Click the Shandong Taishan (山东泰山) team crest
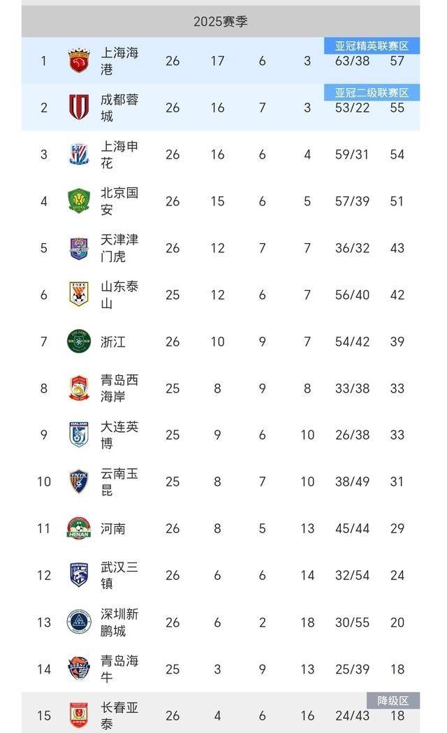 click(x=79, y=294)
